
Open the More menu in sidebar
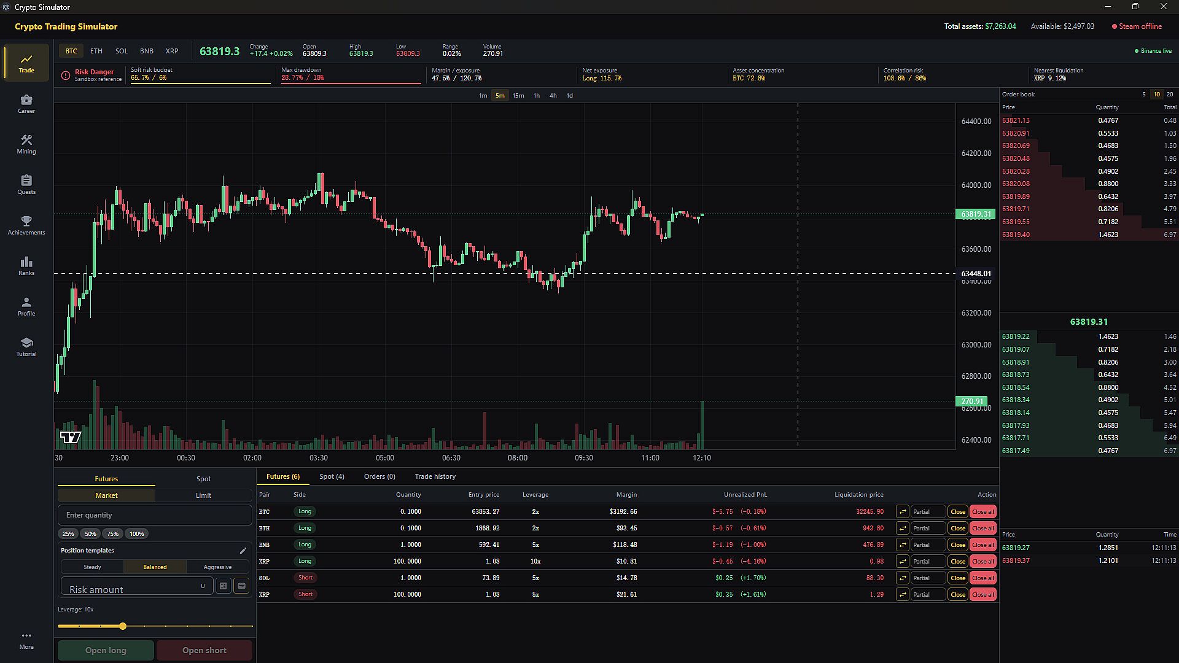26,640
